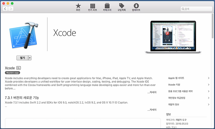Image resolution: width=215 pixels, height=129 pixels.
Task: Click the chevron beside 개발자 정보
Action: point(208,105)
